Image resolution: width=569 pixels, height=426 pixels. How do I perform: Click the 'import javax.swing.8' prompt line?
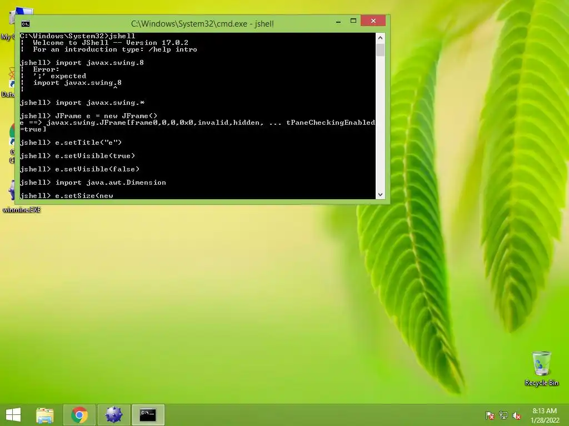point(82,63)
